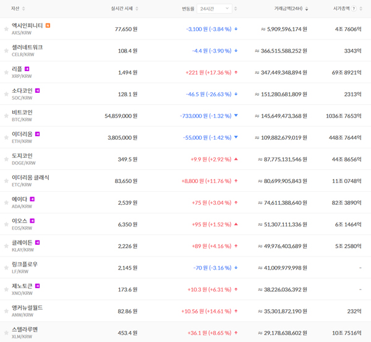Open the 스텔라루멘 XLM/KRW listing
This screenshot has height=342, width=371.
(25, 329)
